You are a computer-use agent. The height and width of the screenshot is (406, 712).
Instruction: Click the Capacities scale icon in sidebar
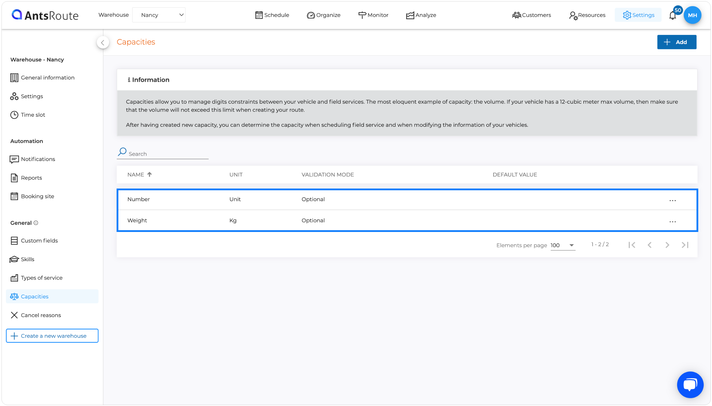(14, 296)
